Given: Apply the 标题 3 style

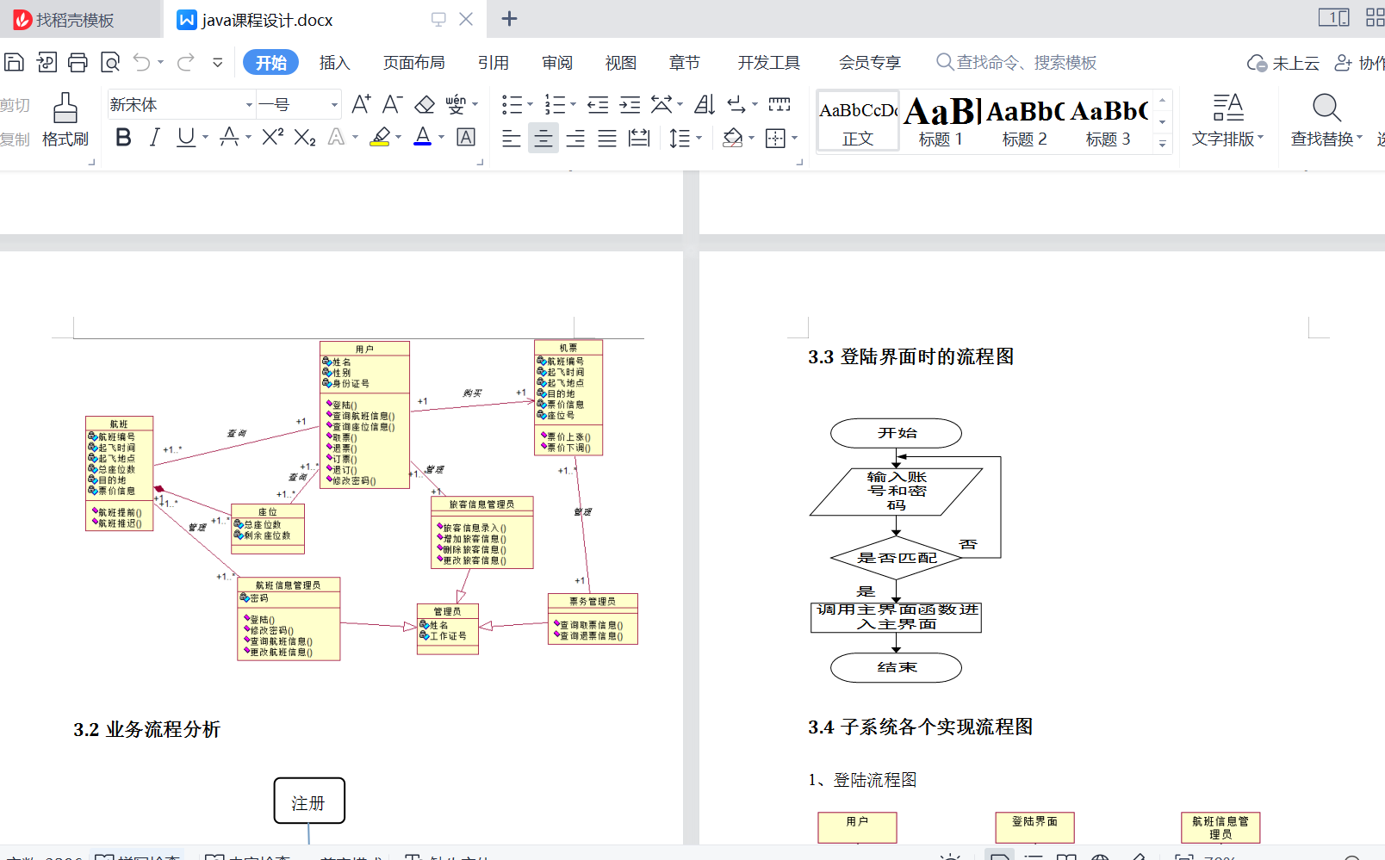Looking at the screenshot, I should [1109, 121].
